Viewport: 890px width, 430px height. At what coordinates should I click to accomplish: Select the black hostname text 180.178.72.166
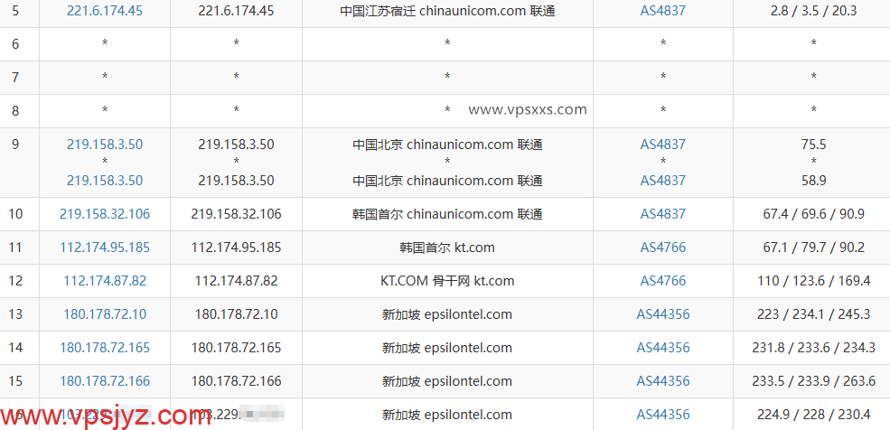pos(236,381)
